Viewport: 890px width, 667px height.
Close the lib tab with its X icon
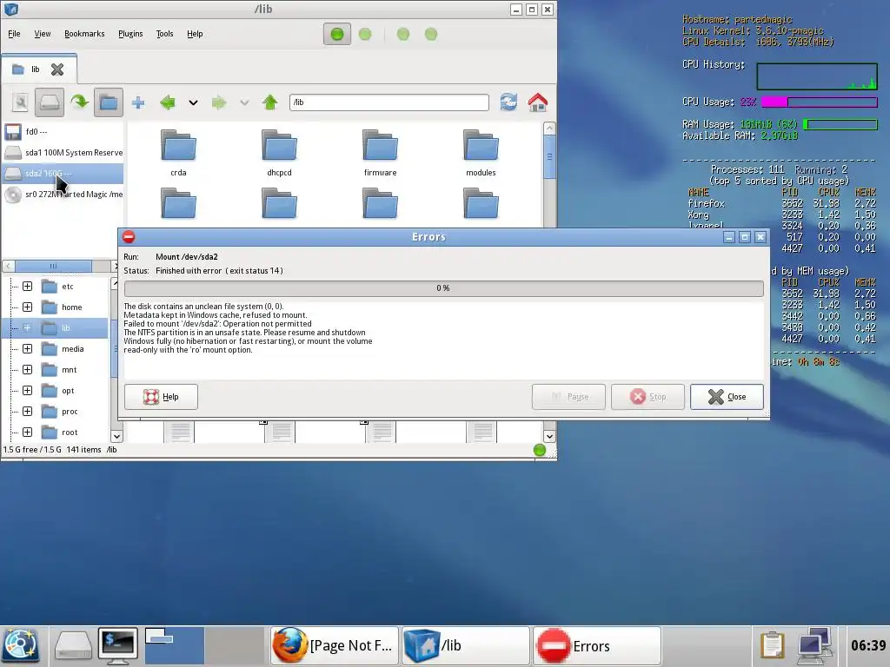(x=57, y=69)
